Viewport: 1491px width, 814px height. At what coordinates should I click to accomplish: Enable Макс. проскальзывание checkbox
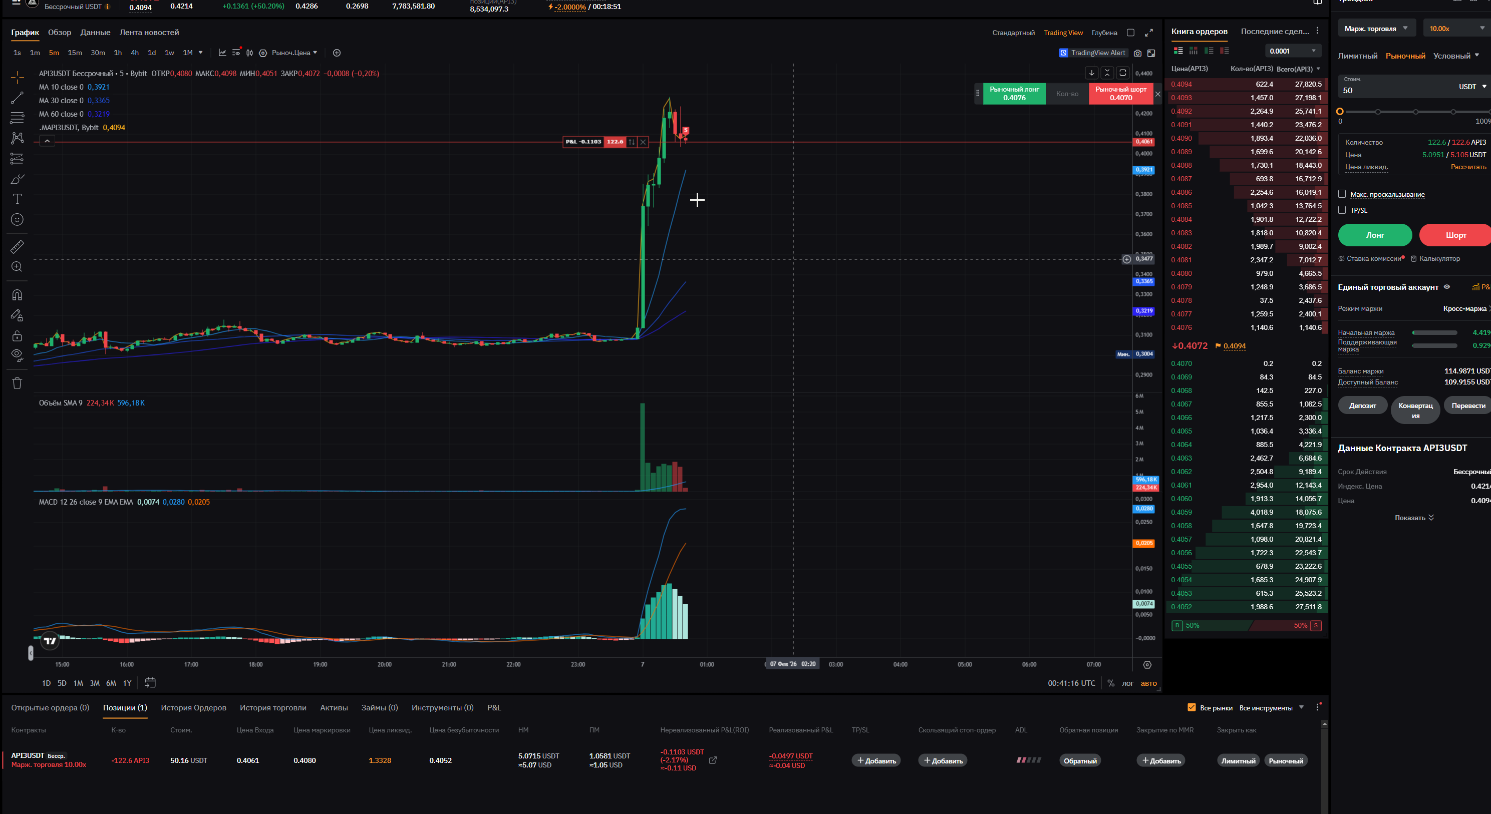(1342, 194)
